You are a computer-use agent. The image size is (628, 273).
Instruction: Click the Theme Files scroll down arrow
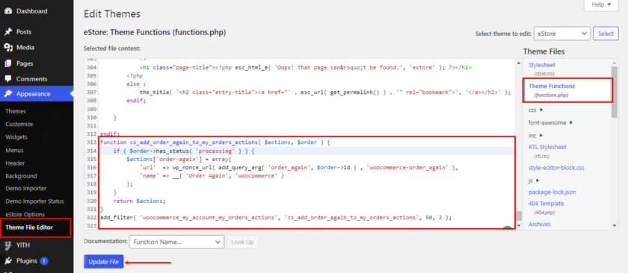615,226
